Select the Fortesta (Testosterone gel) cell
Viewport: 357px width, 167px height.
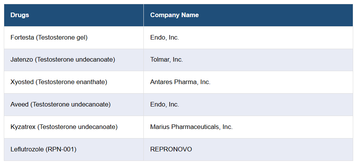tap(49, 38)
